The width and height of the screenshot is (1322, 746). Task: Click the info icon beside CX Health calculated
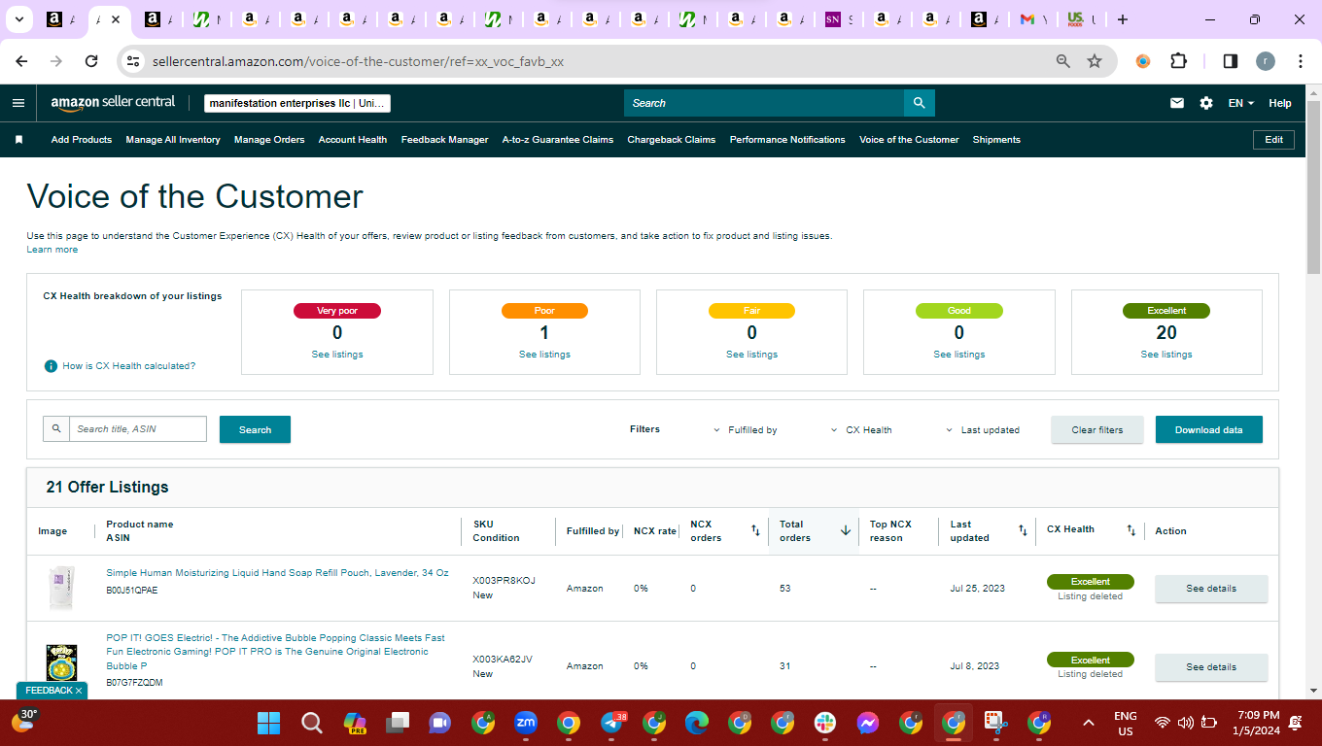pos(51,366)
